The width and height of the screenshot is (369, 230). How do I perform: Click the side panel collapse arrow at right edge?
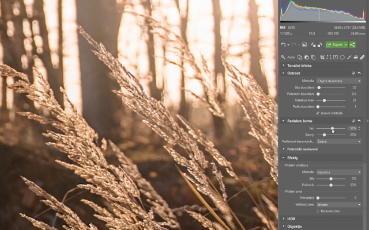(x=367, y=121)
